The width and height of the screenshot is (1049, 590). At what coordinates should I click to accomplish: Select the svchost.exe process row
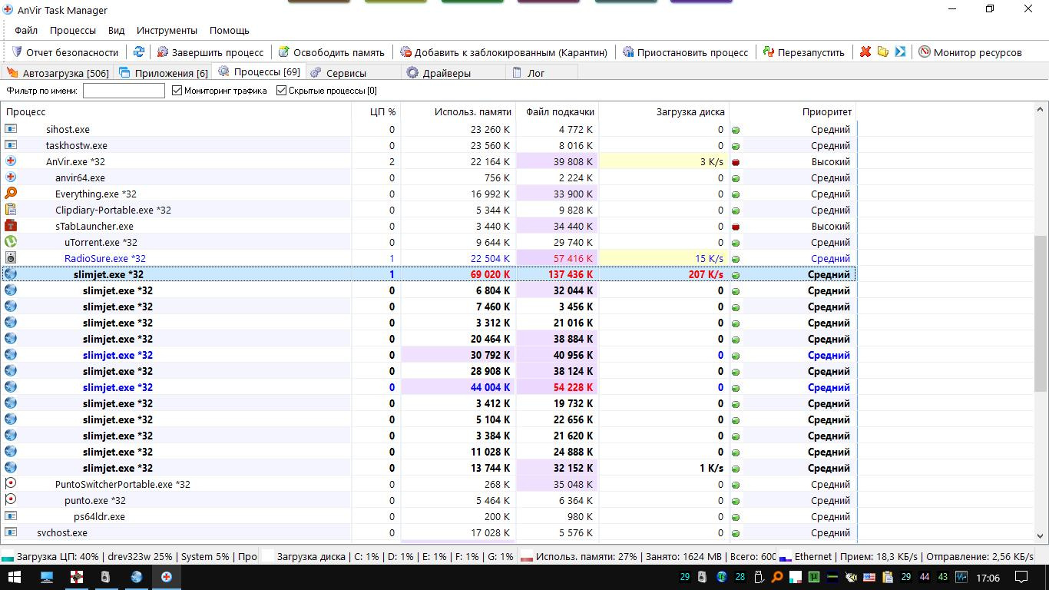point(429,532)
